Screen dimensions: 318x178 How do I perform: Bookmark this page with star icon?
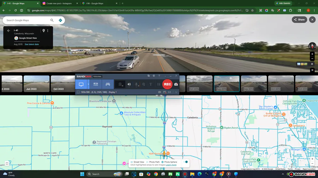pos(253,10)
